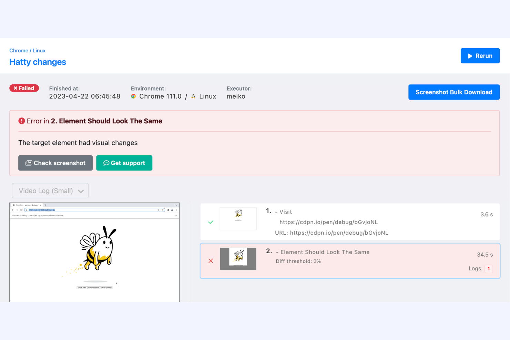
Task: Click the green checkmark on the Visit step
Action: (211, 222)
